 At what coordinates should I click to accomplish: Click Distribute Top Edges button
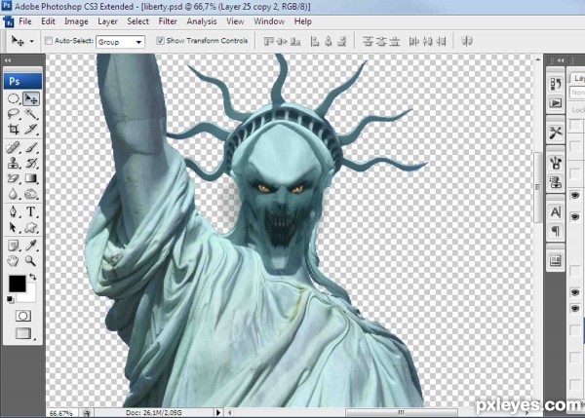(368, 41)
